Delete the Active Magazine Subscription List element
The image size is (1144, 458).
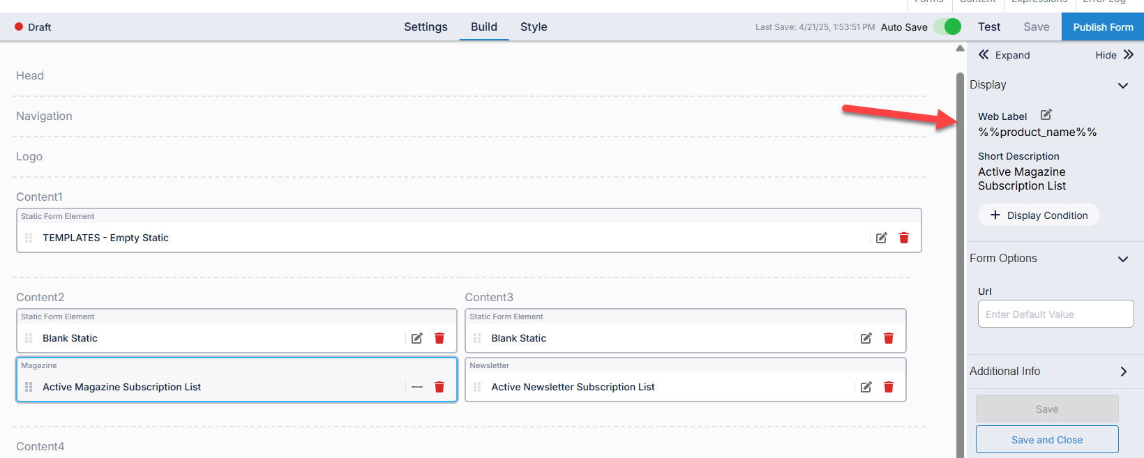coord(439,387)
